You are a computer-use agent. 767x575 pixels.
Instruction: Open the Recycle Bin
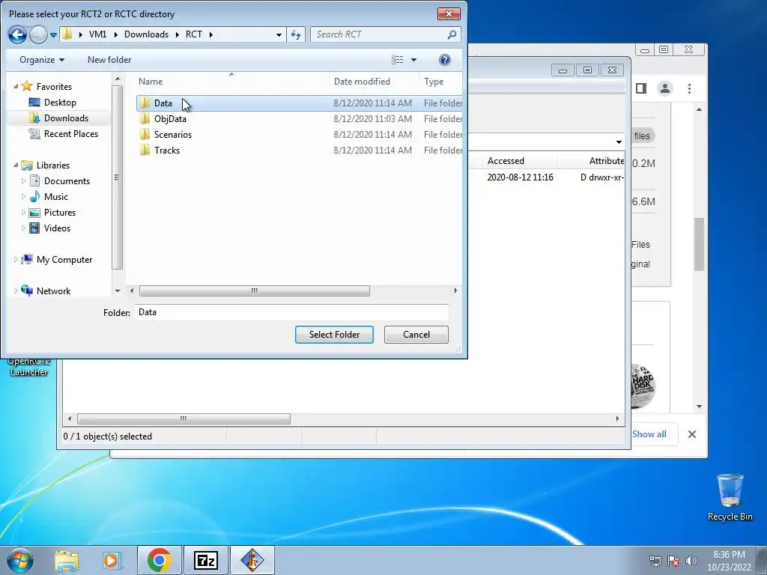tap(730, 498)
